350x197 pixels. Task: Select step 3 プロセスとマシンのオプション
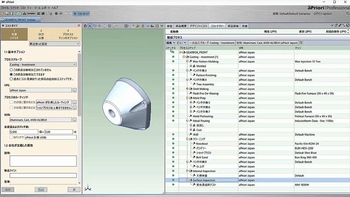tap(68, 34)
